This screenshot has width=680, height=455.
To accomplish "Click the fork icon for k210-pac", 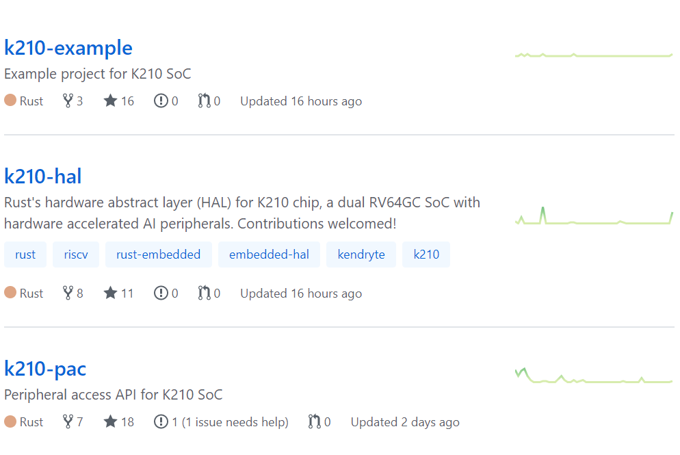I will tap(68, 422).
